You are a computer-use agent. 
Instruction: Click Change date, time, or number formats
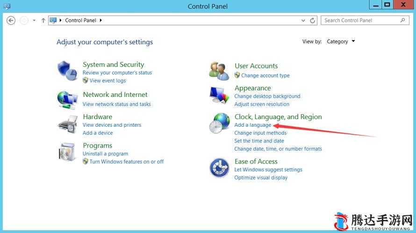(x=278, y=149)
